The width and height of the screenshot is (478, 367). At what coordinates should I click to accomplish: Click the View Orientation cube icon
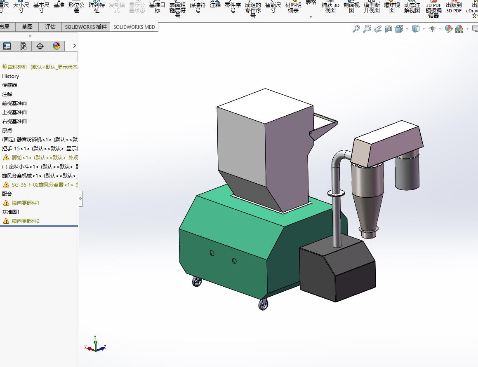click(x=399, y=29)
